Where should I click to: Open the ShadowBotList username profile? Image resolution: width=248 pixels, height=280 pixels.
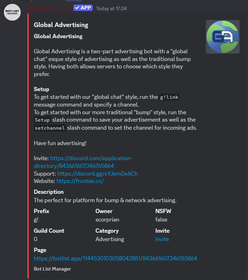[x=50, y=8]
